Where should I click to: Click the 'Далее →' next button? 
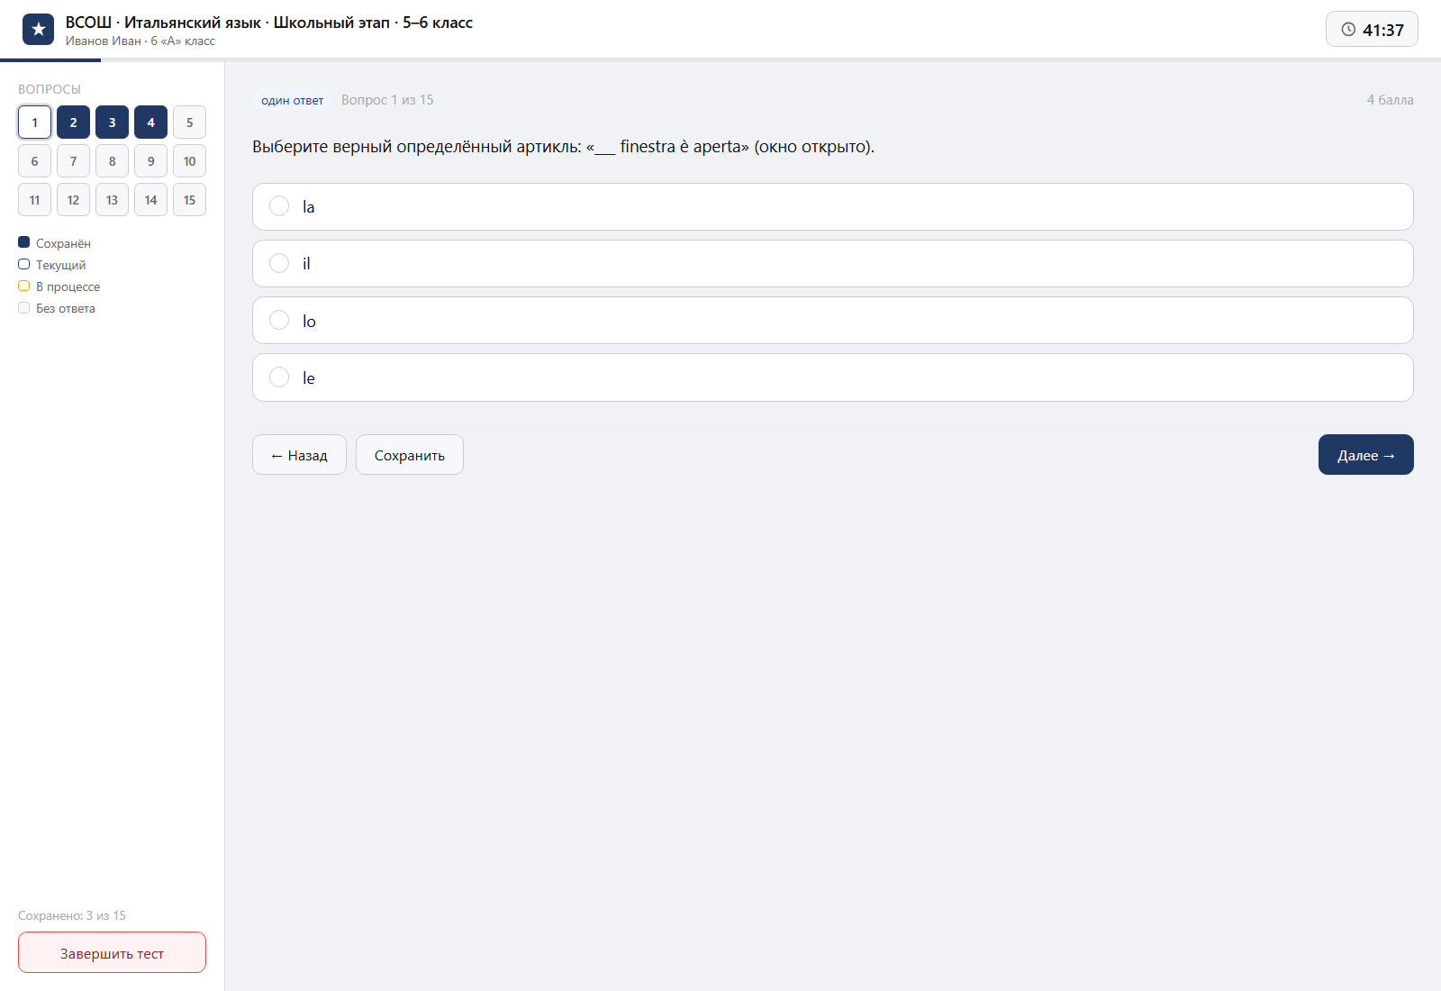coord(1365,455)
